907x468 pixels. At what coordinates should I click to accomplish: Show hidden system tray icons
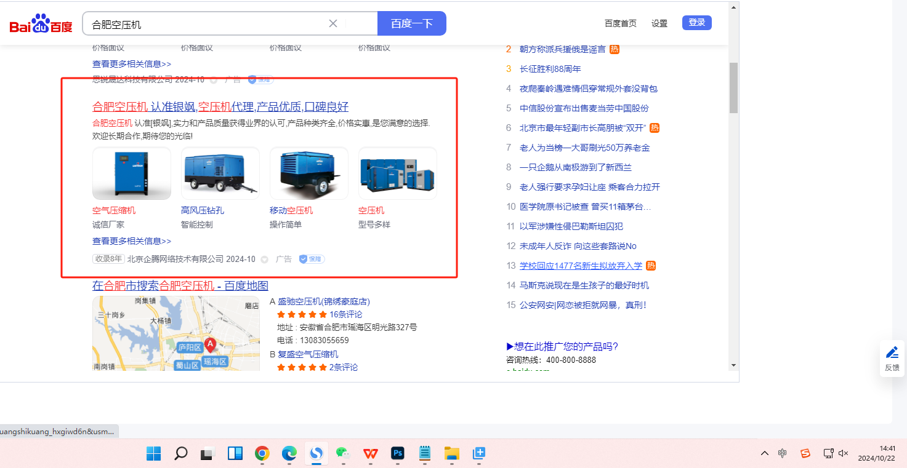click(x=765, y=453)
